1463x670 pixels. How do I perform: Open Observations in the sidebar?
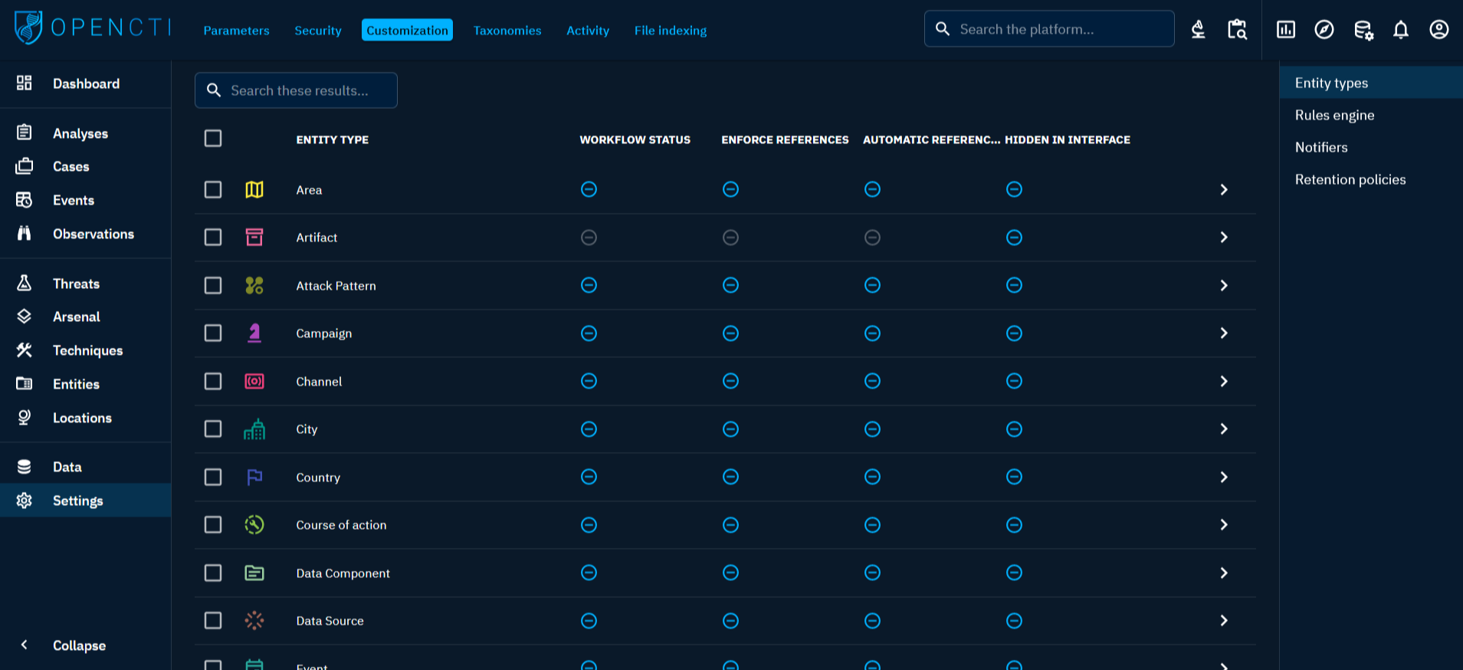[x=93, y=234]
